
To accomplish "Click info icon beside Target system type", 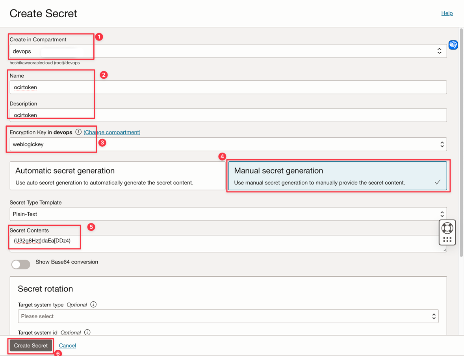I will [x=93, y=304].
